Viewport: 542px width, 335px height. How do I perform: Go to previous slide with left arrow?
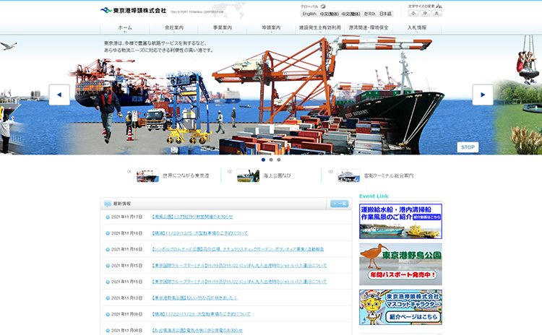click(59, 95)
